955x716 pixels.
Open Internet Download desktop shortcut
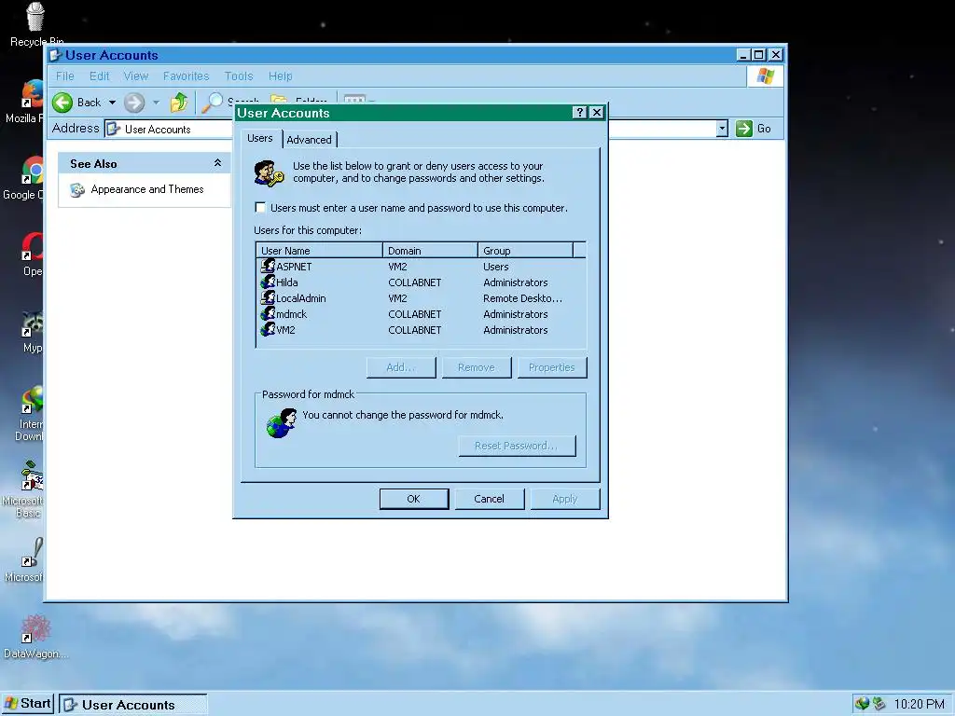[33, 399]
